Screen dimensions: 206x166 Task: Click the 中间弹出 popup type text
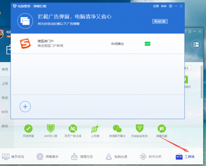tap(117, 44)
